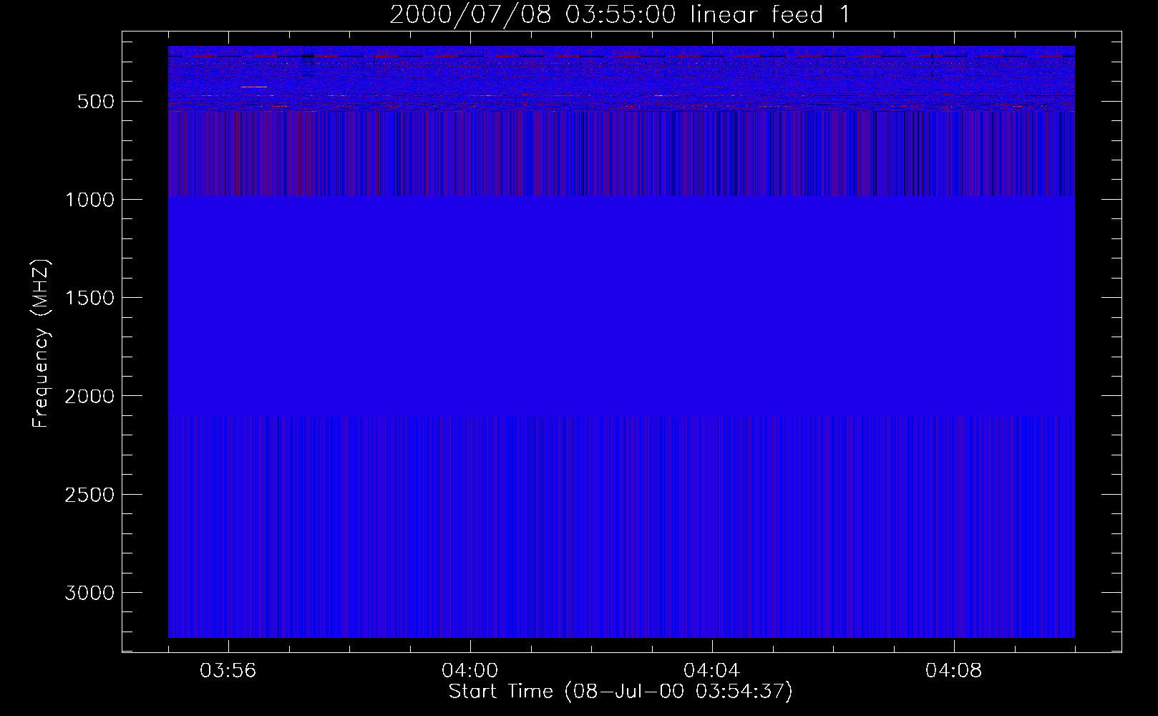Click the 04:04 time tick label
The height and width of the screenshot is (716, 1158).
(x=711, y=671)
